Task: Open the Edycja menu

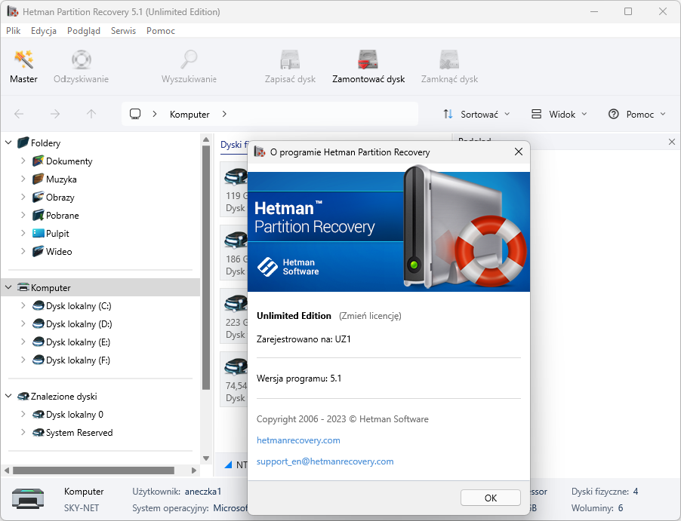Action: 44,31
